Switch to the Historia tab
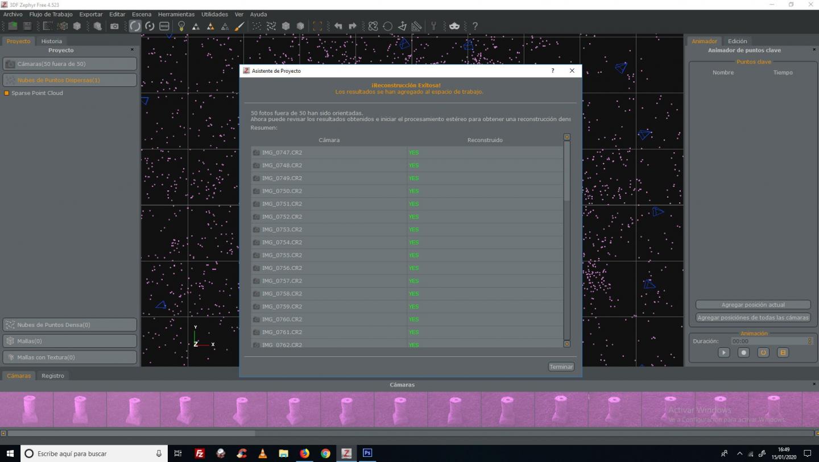 [51, 41]
